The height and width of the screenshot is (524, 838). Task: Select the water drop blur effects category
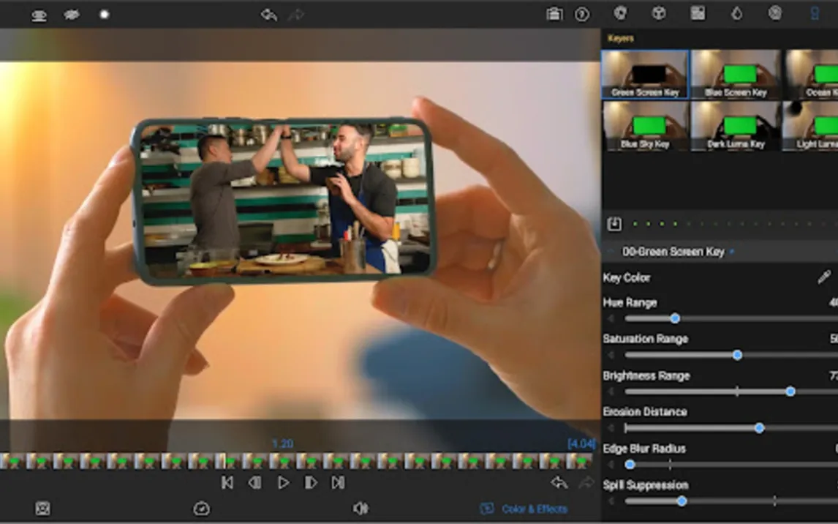point(736,13)
